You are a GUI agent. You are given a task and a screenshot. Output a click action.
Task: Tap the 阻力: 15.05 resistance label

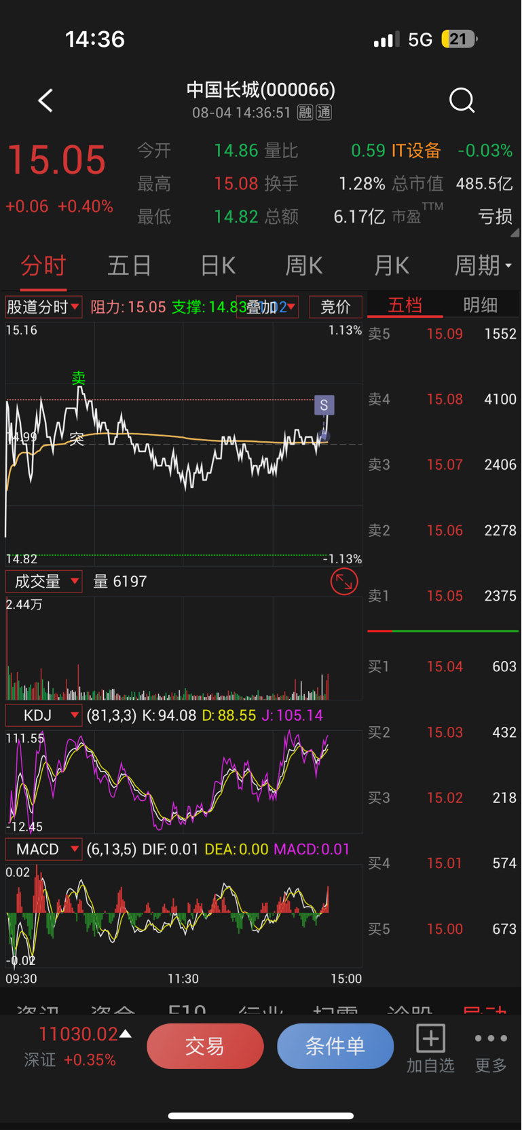(x=128, y=307)
